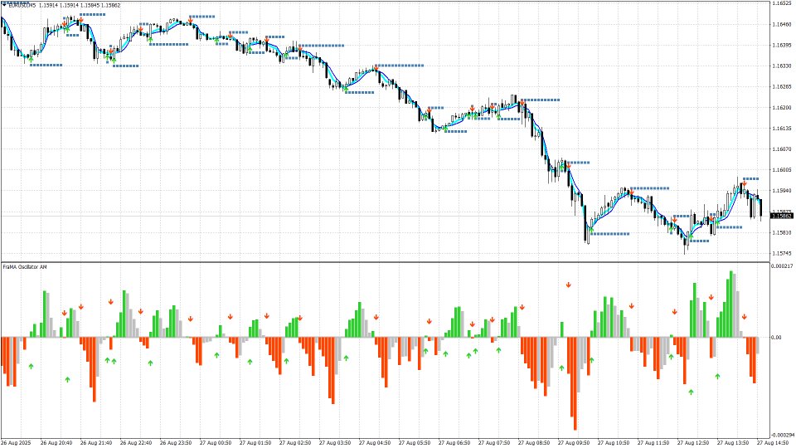Click time axis label 27 Aug 07:50
This screenshot has height=448, width=796.
point(494,443)
